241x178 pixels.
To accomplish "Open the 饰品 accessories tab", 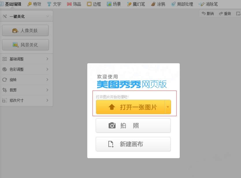I will [74, 4].
